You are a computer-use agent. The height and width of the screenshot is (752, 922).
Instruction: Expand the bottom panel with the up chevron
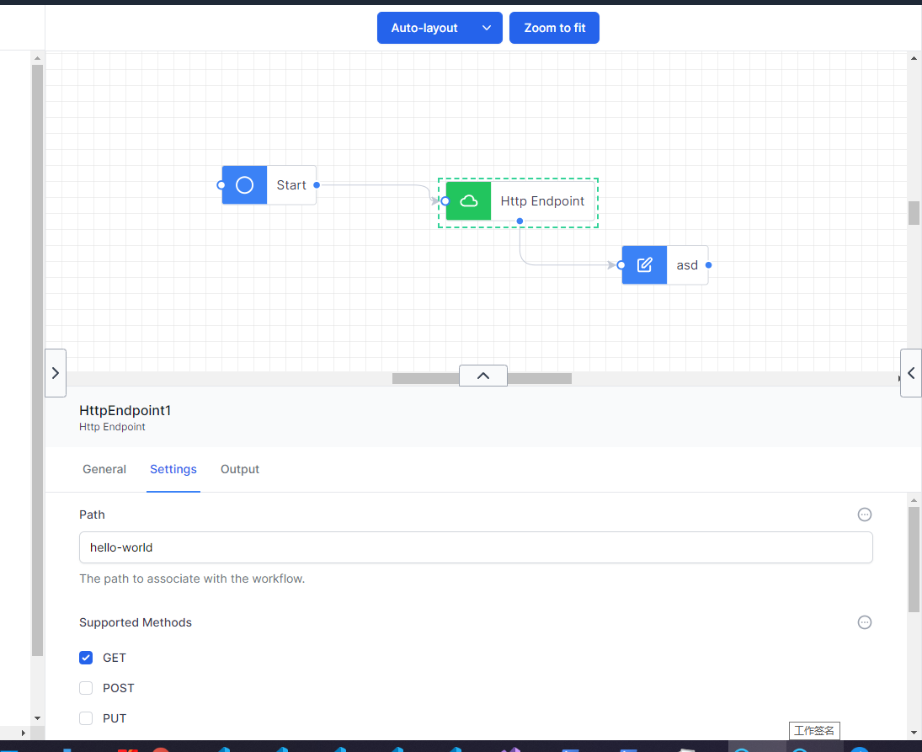click(x=482, y=376)
